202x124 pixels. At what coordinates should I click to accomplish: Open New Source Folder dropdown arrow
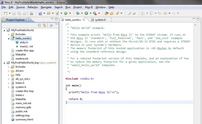point(53,13)
